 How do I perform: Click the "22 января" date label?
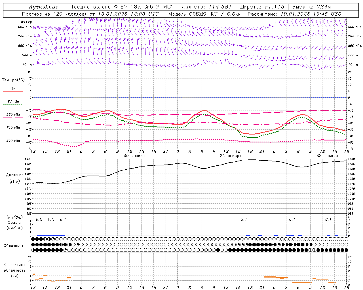click(327, 156)
